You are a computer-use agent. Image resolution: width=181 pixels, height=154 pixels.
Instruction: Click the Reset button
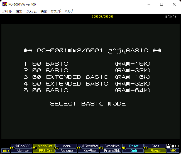pos(133,146)
